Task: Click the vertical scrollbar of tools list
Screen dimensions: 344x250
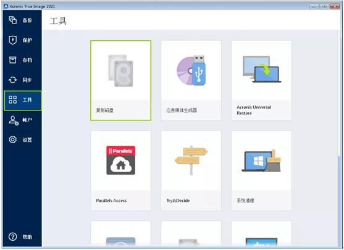Action: (x=340, y=93)
